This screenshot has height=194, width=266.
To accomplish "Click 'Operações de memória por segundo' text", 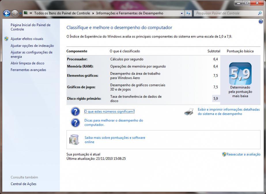I will pyautogui.click(x=138, y=66).
